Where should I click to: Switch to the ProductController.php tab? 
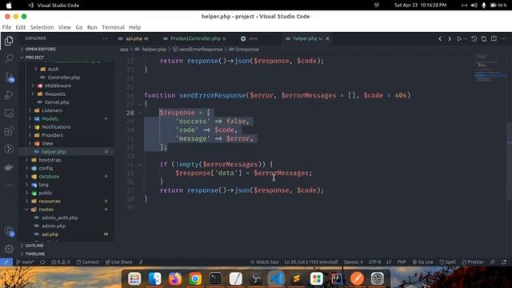click(194, 39)
